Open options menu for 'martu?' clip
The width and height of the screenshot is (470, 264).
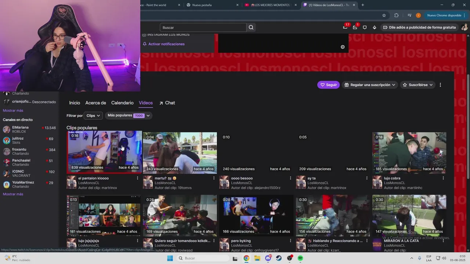214,178
